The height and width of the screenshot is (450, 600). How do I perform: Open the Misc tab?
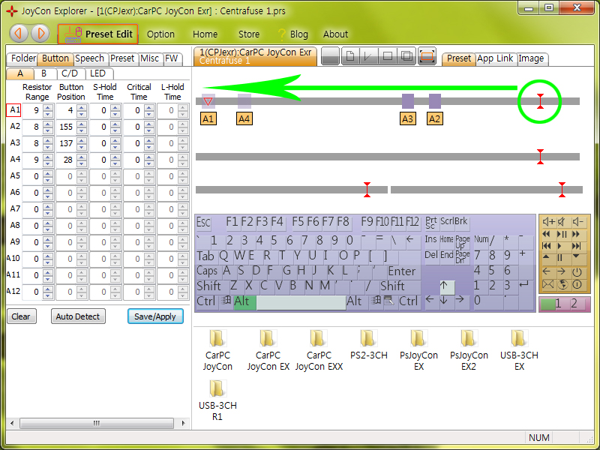coord(149,58)
